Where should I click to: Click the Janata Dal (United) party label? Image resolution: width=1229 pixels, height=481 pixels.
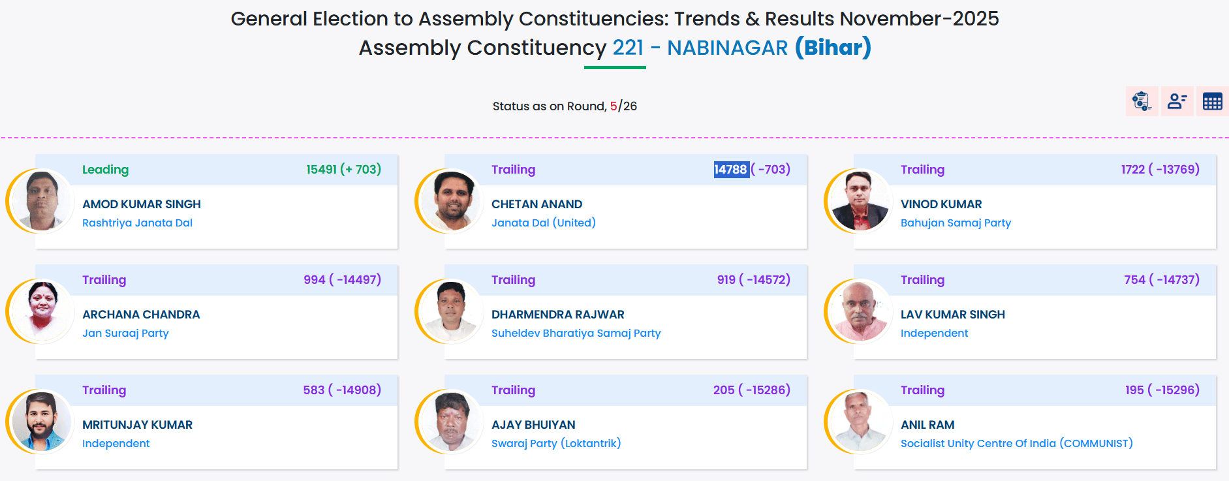[543, 223]
